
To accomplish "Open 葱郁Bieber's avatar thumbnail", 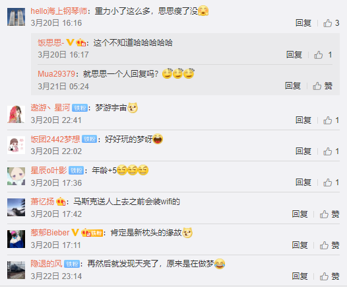I will click(x=16, y=239).
